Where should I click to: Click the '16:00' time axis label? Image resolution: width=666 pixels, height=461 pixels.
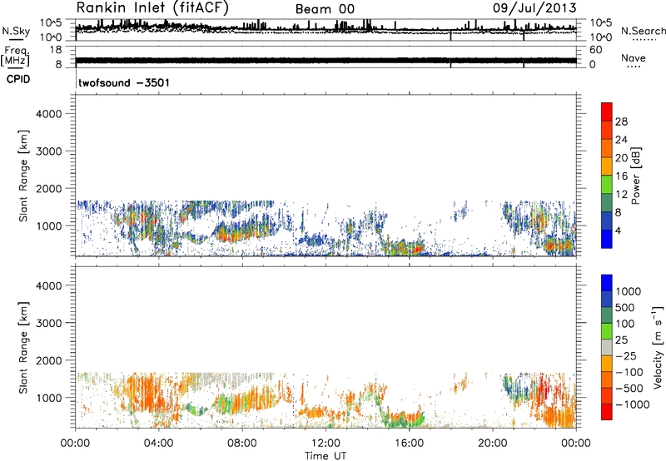(x=409, y=444)
